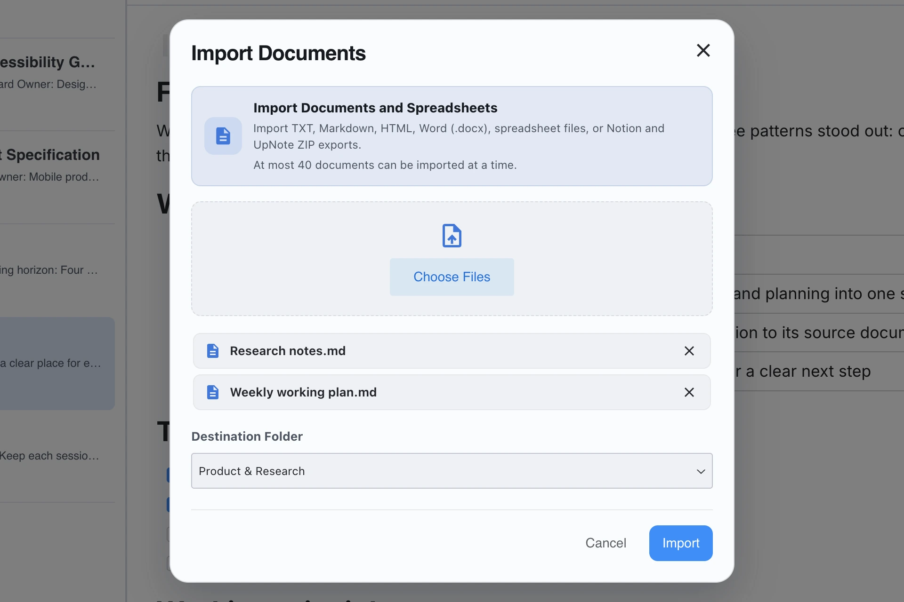
Task: Click the file icon beside Research notes.md
Action: (213, 351)
